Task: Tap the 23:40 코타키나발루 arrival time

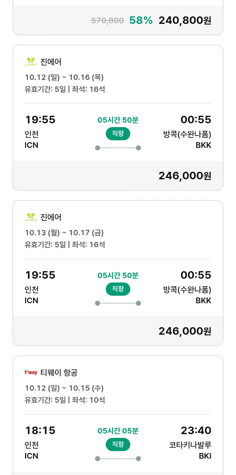Action: coord(196,430)
